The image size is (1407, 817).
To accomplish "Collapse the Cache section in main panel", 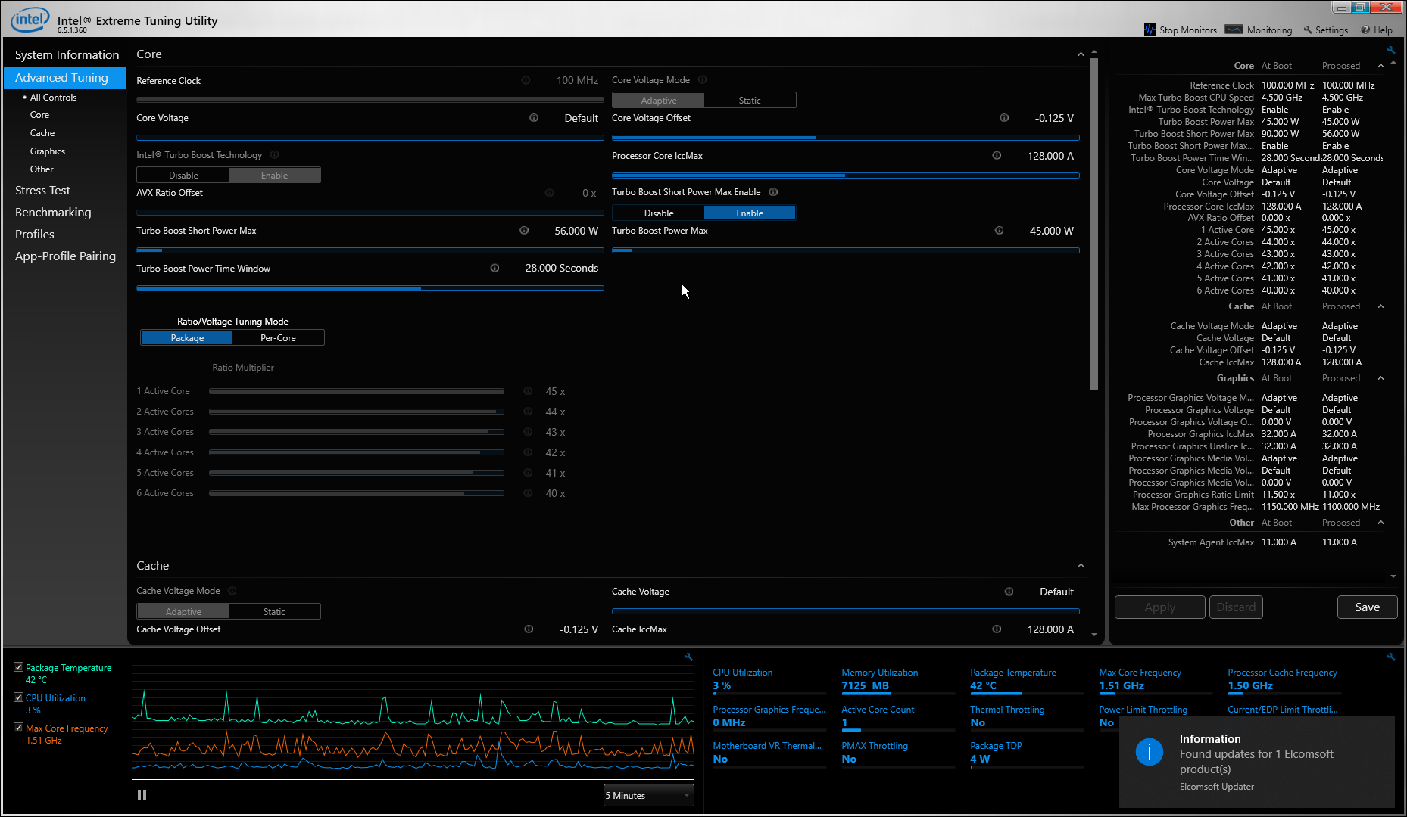I will pos(1081,566).
